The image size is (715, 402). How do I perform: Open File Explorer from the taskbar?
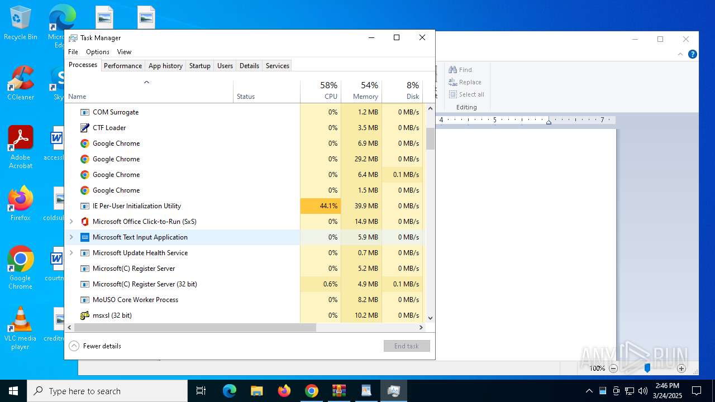[x=257, y=391]
